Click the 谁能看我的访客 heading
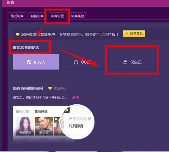Viewport: 169px width, 152px height. pos(26,48)
